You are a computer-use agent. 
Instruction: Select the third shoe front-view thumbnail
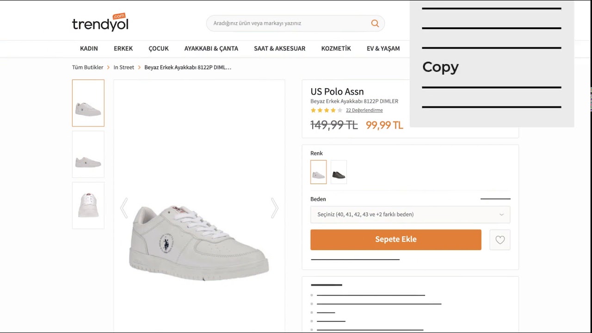(88, 205)
